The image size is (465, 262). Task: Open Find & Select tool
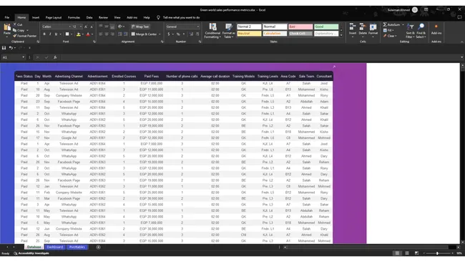pos(421,31)
